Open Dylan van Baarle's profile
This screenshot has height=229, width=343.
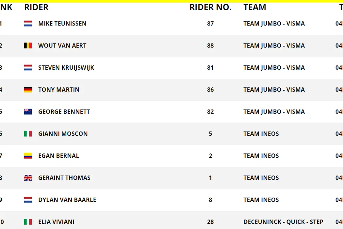pos(67,200)
